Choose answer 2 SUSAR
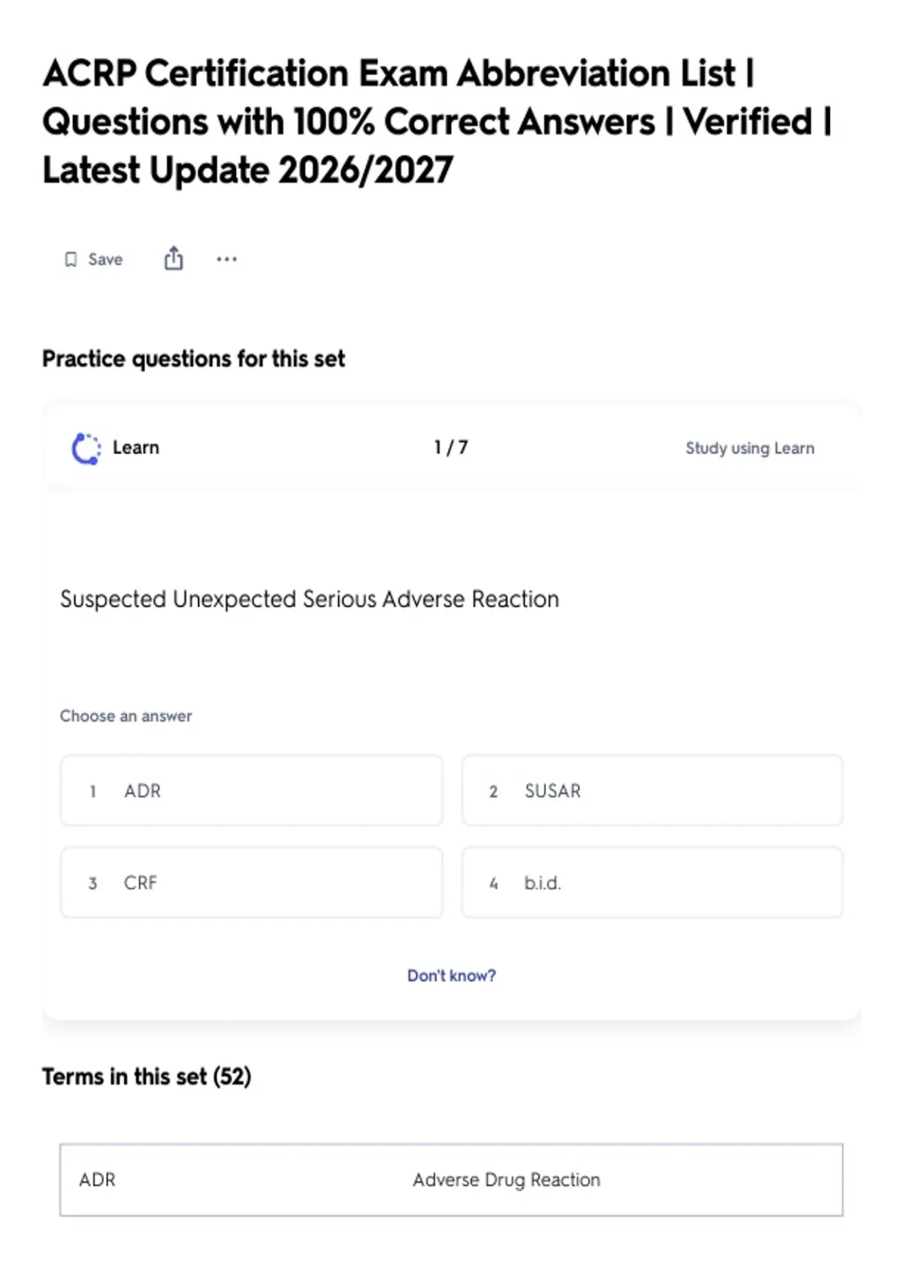The image size is (902, 1278). [652, 791]
